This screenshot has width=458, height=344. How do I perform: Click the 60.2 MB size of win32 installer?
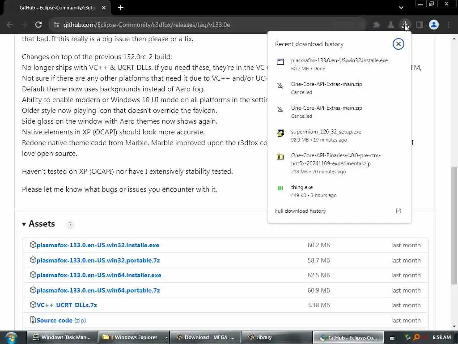tap(318, 245)
